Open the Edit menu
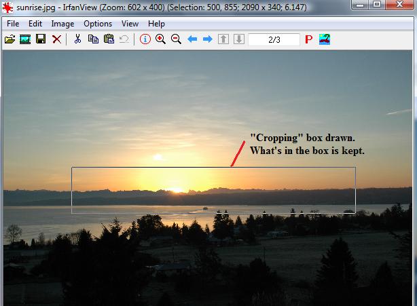417x306 pixels. point(35,24)
